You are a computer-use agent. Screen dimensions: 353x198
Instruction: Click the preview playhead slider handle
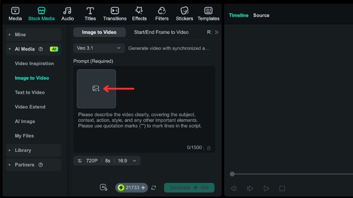pos(232,174)
